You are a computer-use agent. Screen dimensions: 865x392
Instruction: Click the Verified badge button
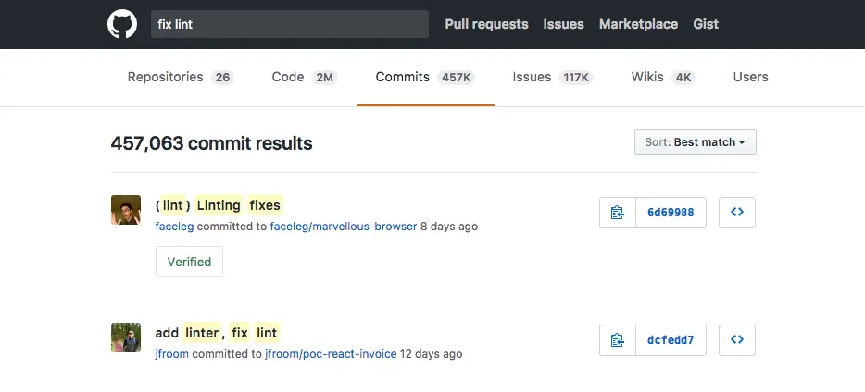(x=189, y=262)
